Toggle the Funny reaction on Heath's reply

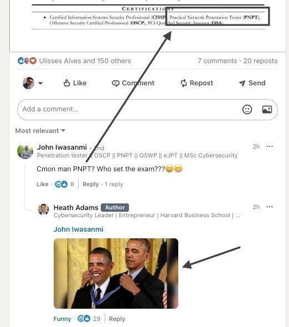click(x=62, y=319)
